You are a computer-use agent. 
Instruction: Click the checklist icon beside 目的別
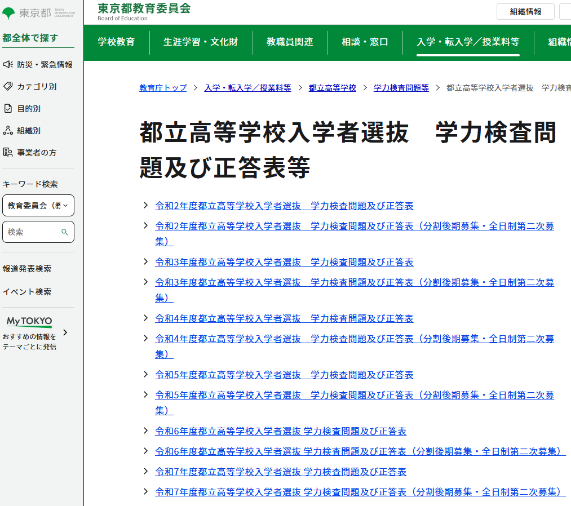pos(8,109)
